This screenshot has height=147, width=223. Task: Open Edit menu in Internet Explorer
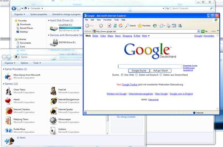92,20
